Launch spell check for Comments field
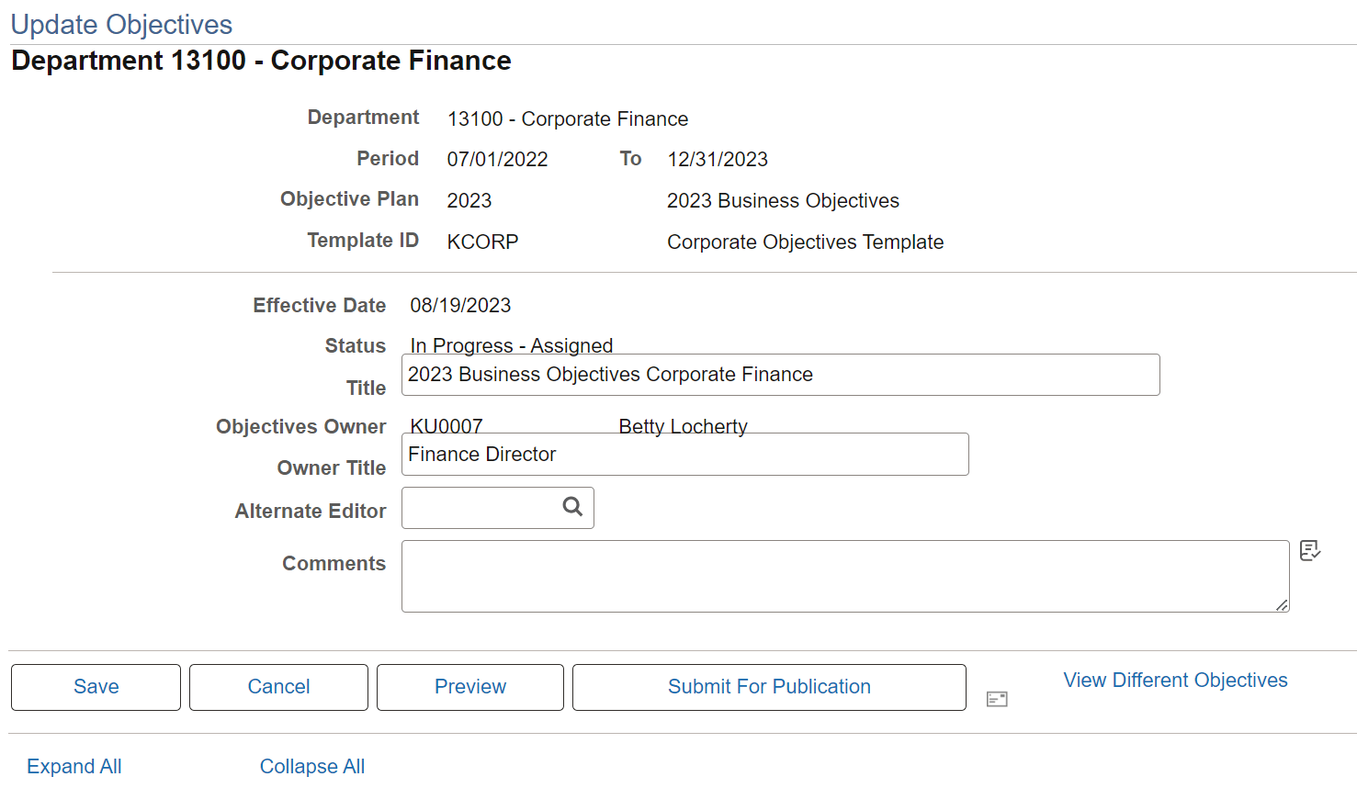Viewport: 1357px width, 788px height. coord(1310,550)
